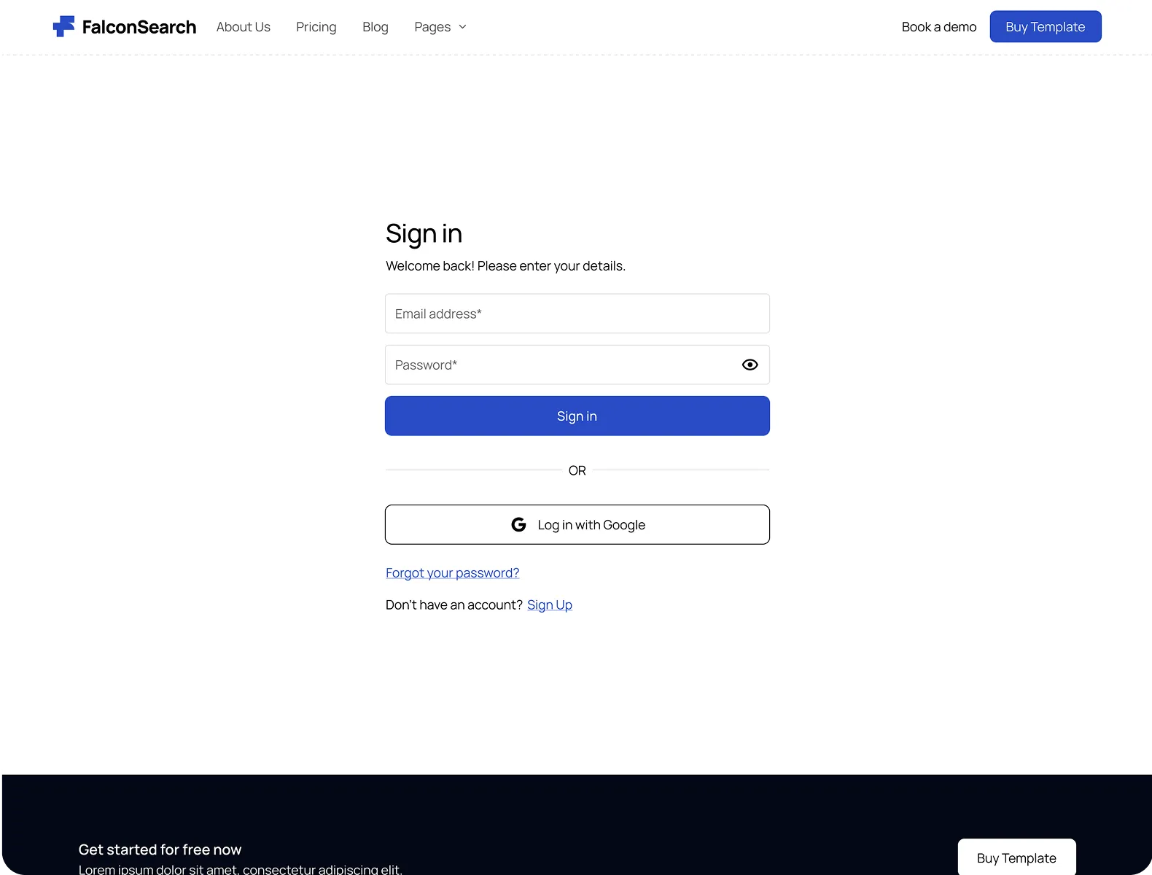Focus the Password input field
1152x875 pixels.
pos(577,365)
